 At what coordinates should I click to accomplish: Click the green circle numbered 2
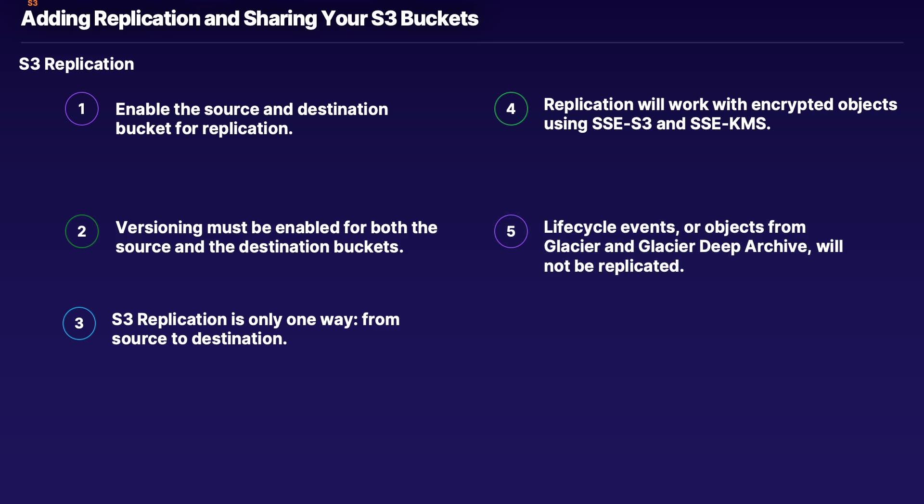[82, 231]
